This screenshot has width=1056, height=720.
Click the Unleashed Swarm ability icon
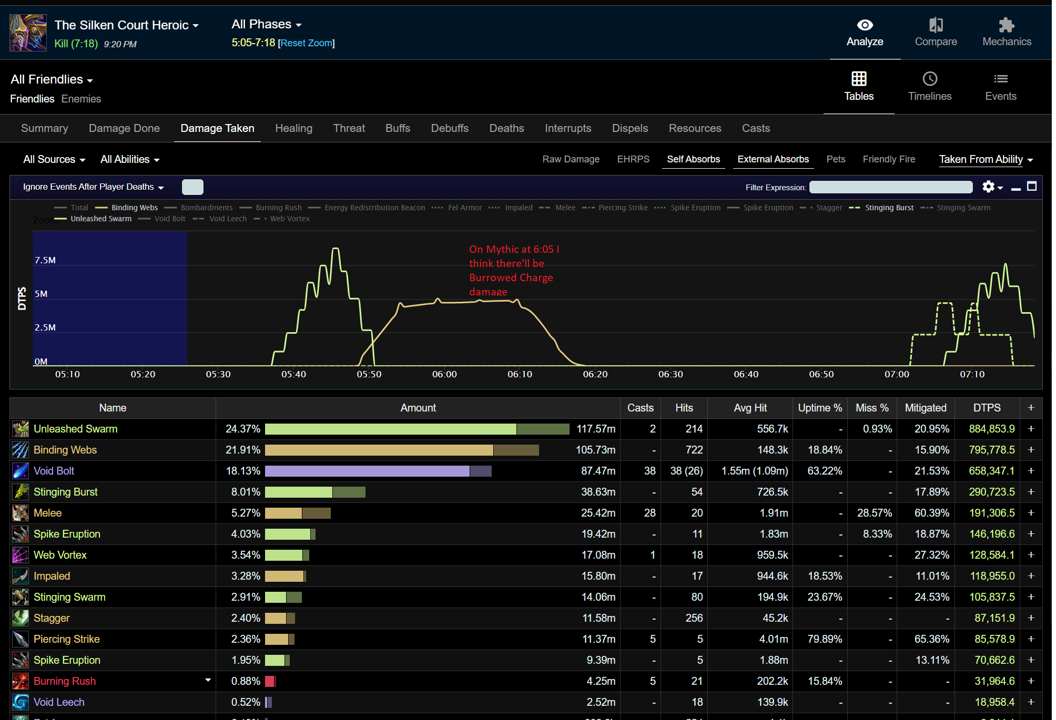pyautogui.click(x=21, y=429)
